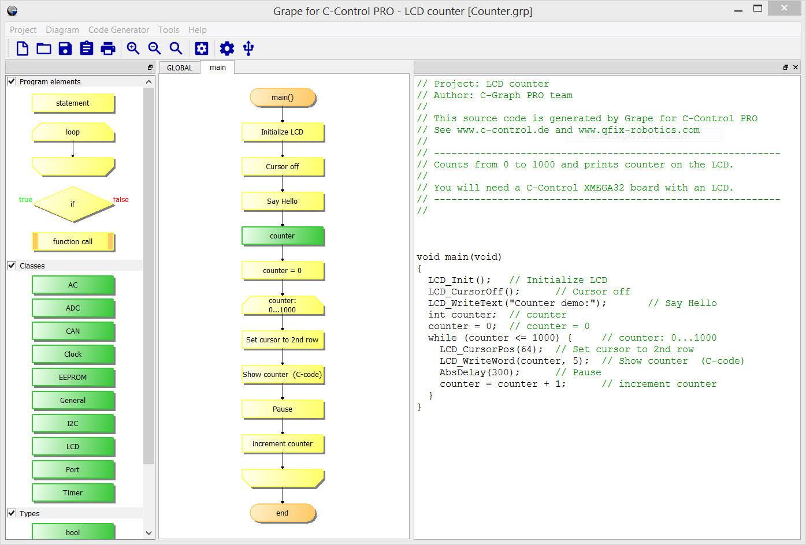Open settings gear icon
This screenshot has height=545, width=806.
tap(227, 48)
